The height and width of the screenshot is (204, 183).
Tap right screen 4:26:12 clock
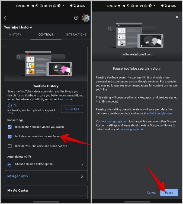[x=112, y=6]
